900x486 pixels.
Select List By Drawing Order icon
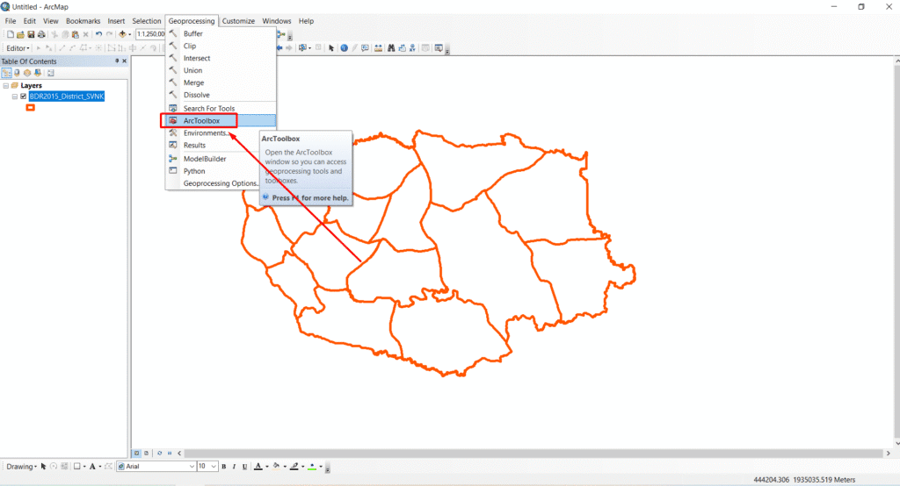coord(6,73)
